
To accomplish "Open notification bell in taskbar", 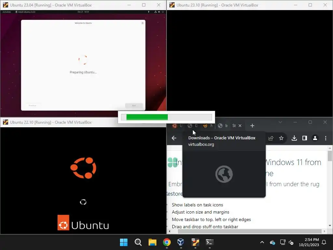I will pyautogui.click(x=324, y=242).
